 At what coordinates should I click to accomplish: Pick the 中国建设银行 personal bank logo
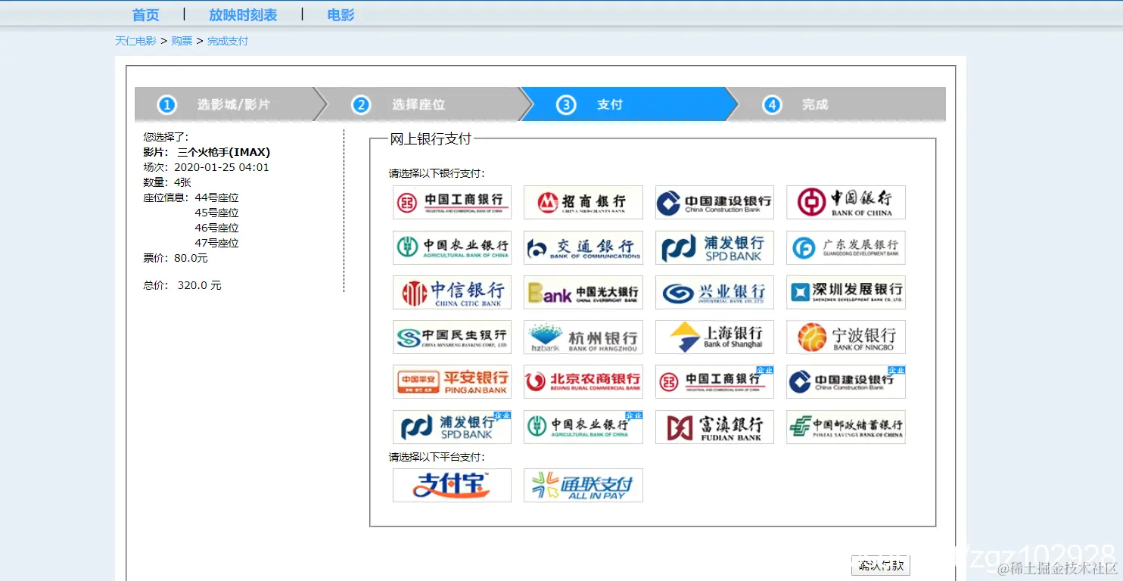coord(714,202)
